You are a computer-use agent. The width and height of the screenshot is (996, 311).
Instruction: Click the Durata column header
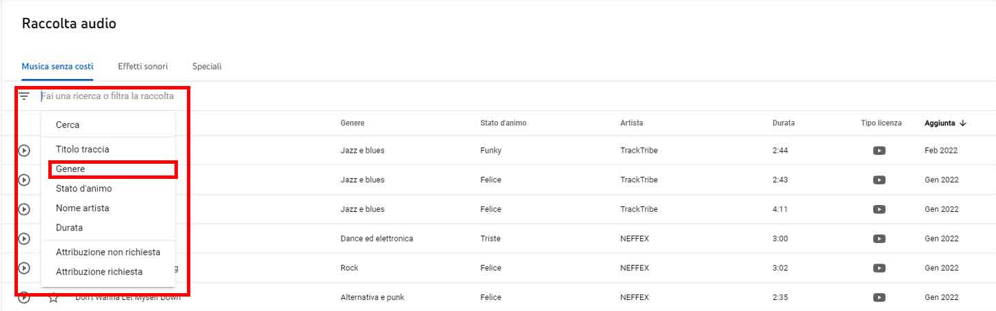point(784,123)
